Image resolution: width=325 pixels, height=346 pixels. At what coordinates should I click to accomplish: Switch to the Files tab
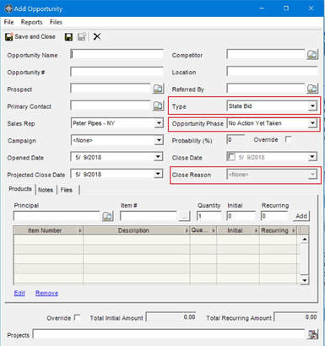point(67,190)
